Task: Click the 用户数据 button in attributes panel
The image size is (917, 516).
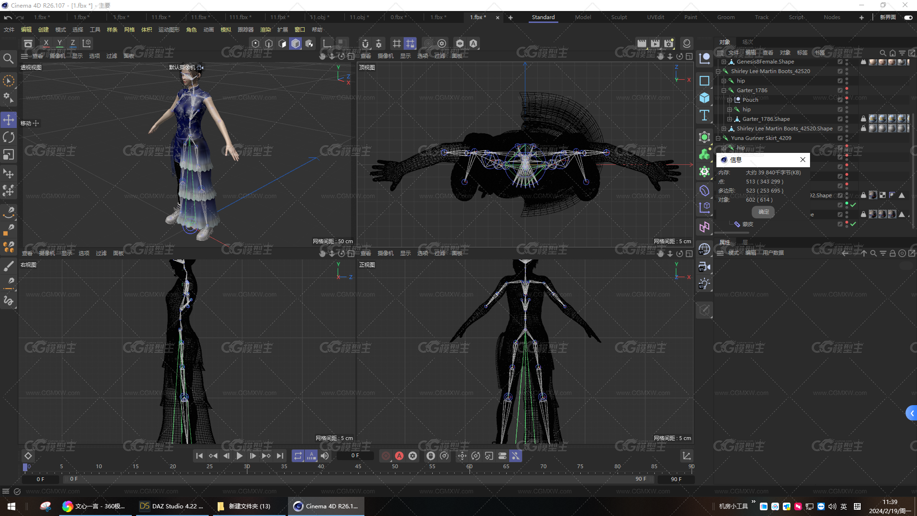Action: click(x=773, y=253)
